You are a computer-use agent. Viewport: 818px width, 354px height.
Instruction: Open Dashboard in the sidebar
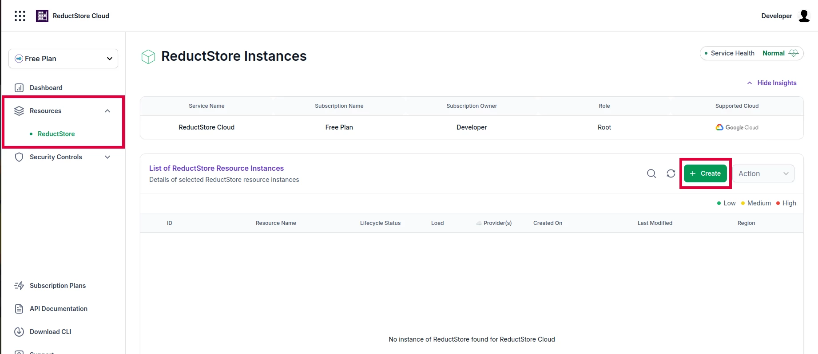point(46,88)
